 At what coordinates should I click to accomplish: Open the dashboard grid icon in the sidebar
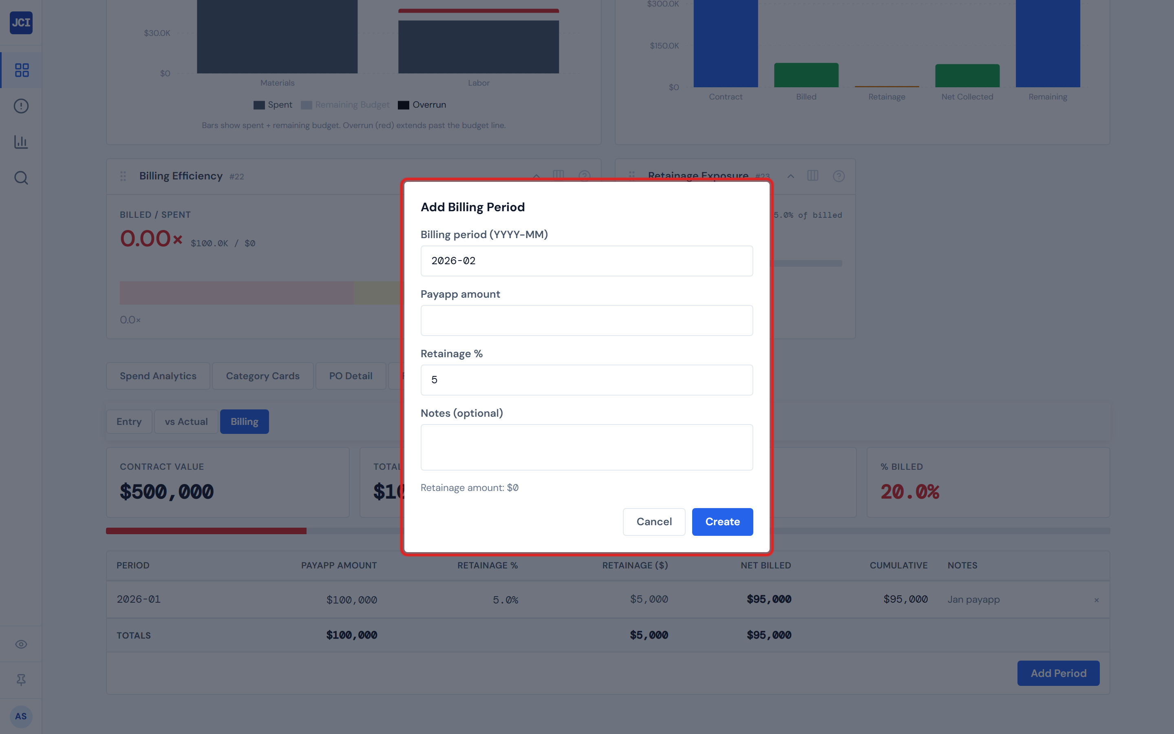point(21,70)
